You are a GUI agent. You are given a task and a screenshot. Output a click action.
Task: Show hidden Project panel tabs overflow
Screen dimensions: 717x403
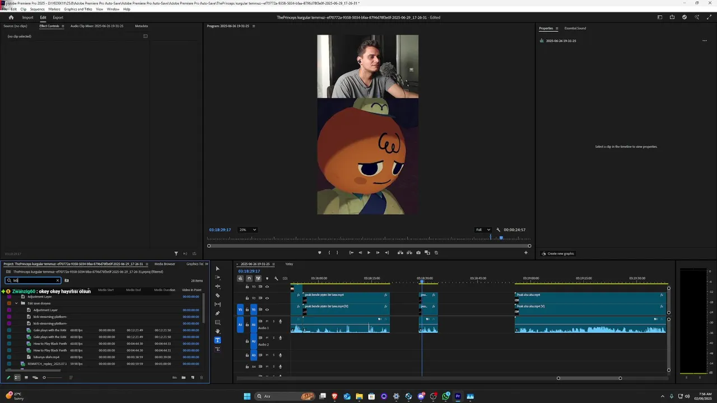tap(207, 264)
